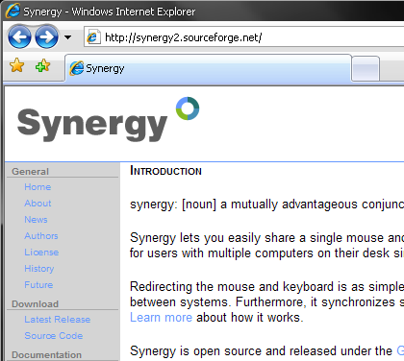
Task: Click the synergy noun definition line
Action: coord(266,205)
